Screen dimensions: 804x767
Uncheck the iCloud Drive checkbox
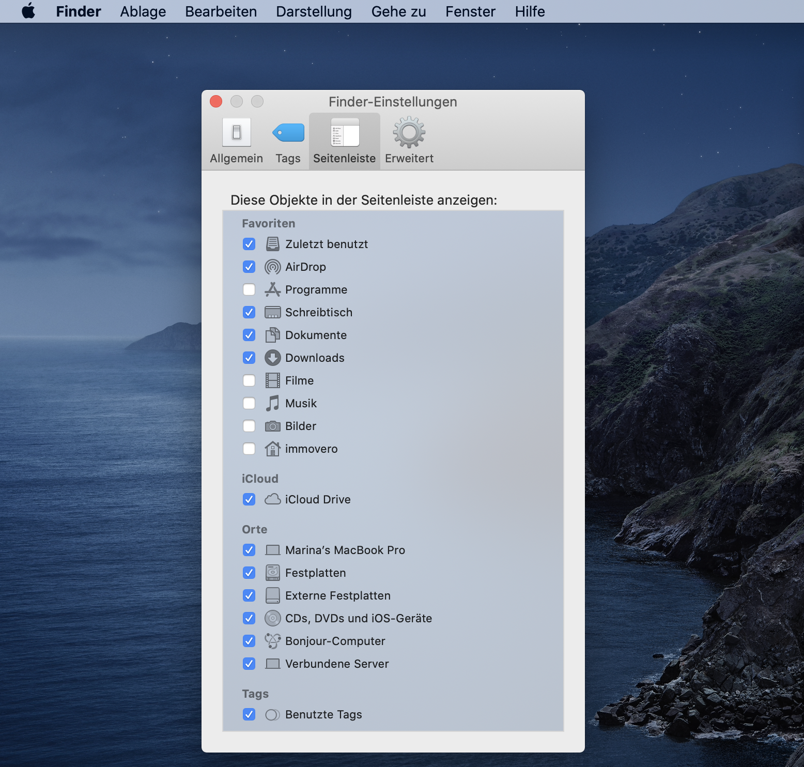point(249,499)
